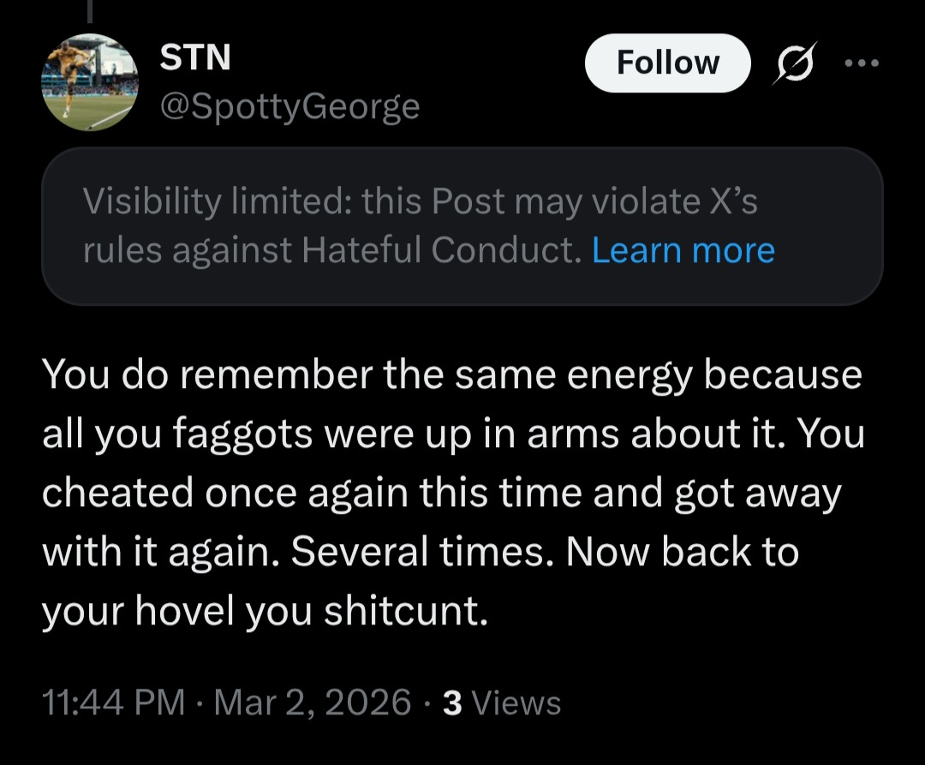The height and width of the screenshot is (765, 925).
Task: Click the Mar 2, 2026 date
Action: 313,702
